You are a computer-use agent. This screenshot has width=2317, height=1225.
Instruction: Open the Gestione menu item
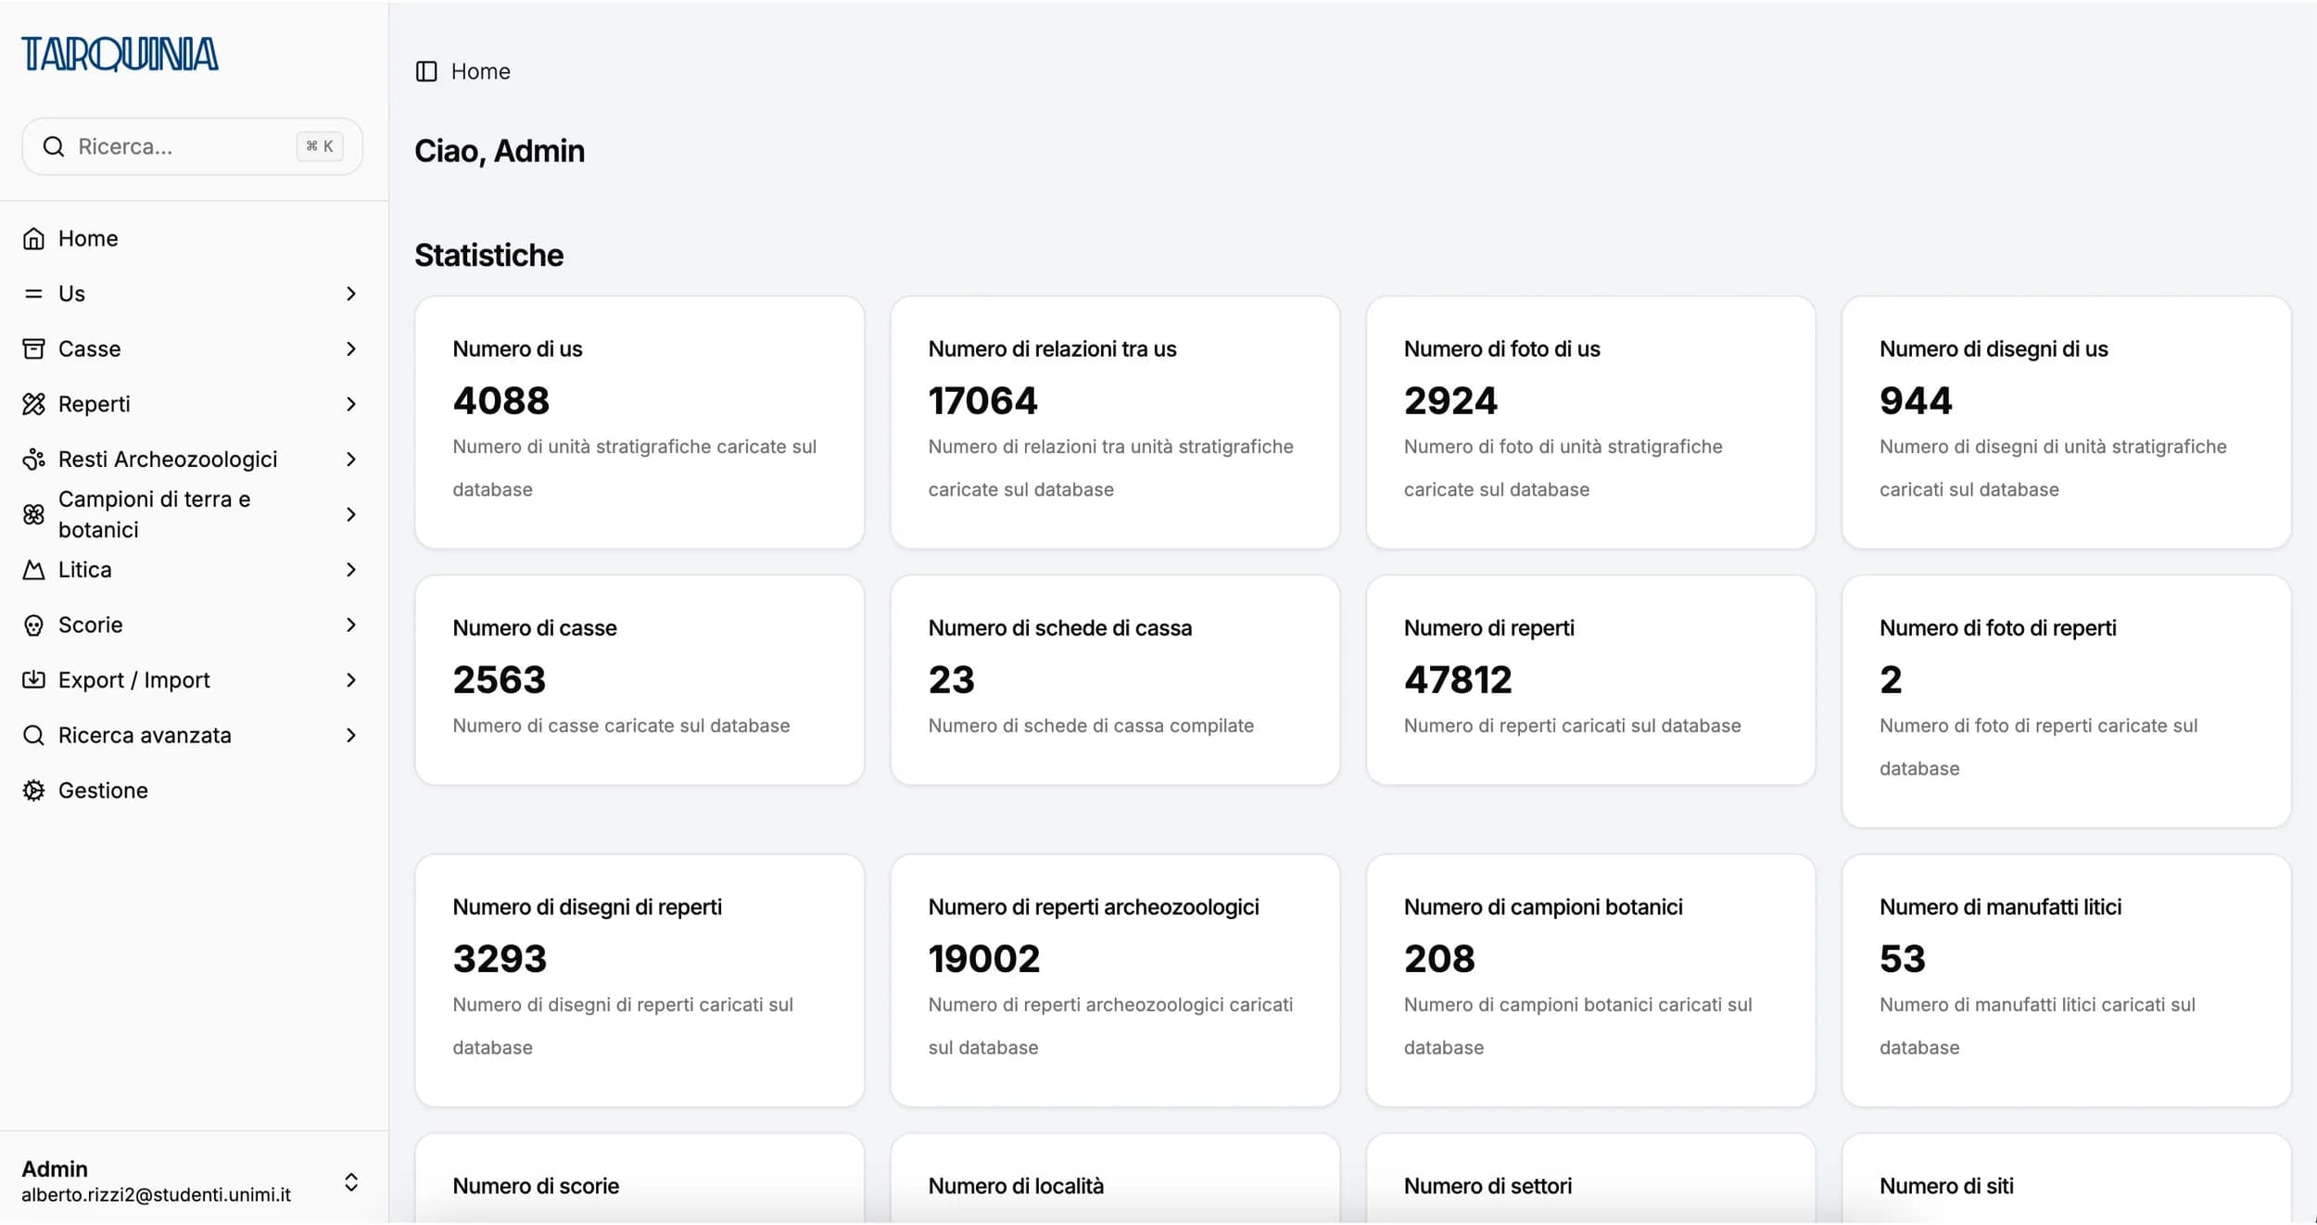point(103,790)
